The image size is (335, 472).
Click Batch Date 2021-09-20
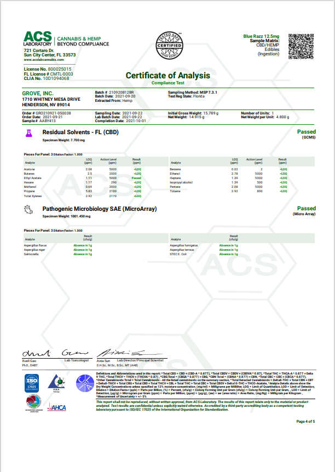point(115,96)
